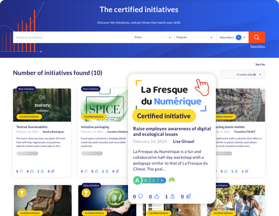Click the D rating segment
Screen dimensions: 279x216
pos(162,180)
